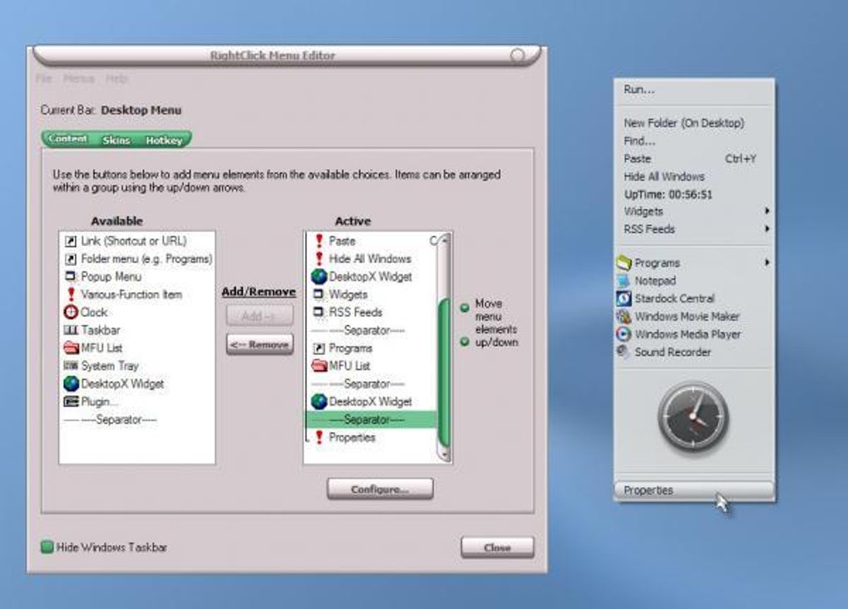Choose New Folder (On Desktop) entry

(694, 123)
